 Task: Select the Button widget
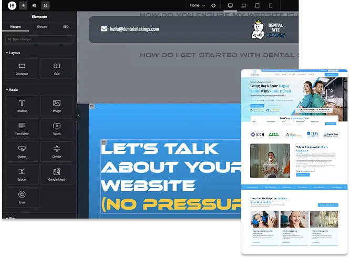(x=22, y=151)
